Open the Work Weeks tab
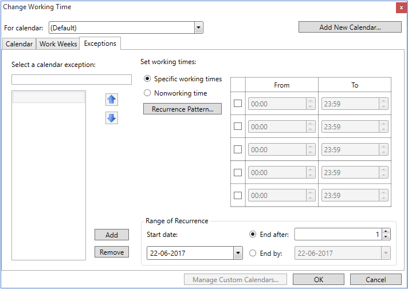The height and width of the screenshot is (289, 408). pyautogui.click(x=58, y=44)
